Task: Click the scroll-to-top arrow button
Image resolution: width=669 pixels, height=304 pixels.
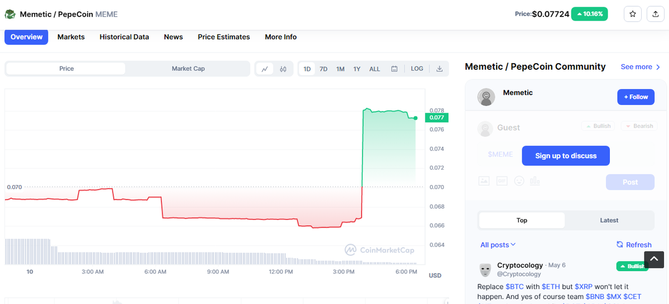Action: point(655,259)
